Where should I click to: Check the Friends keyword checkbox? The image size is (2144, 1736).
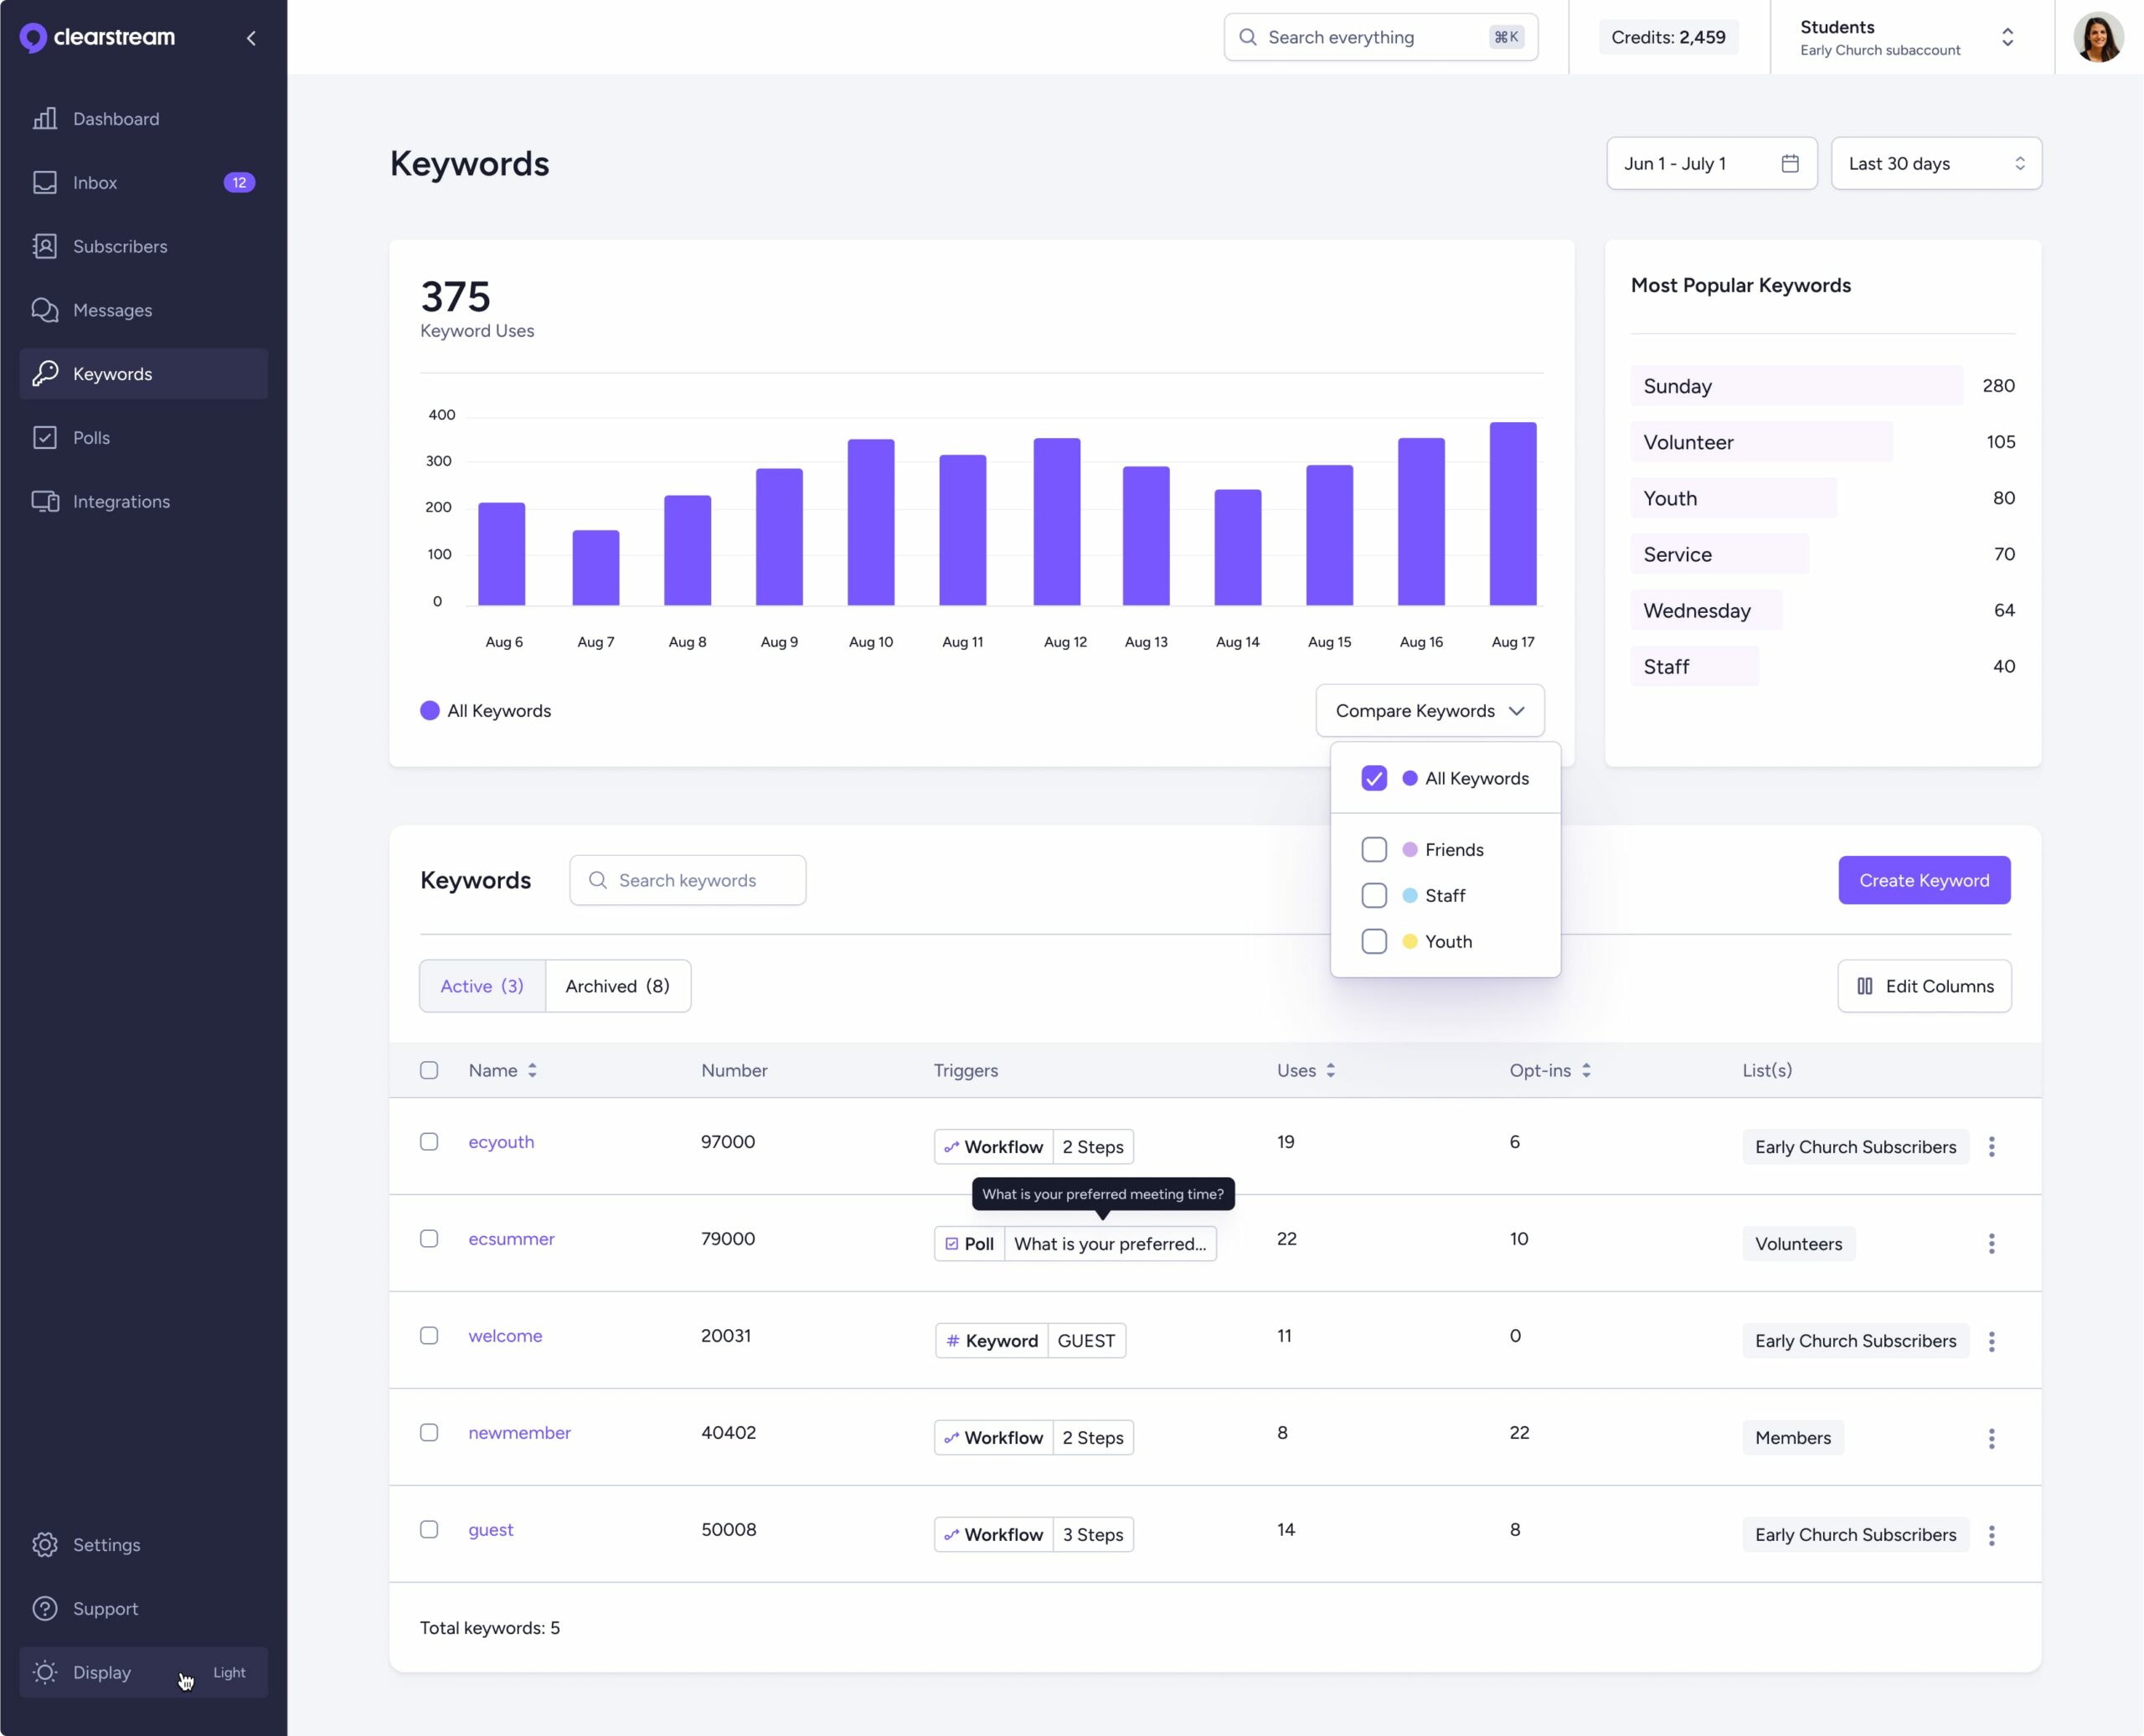1374,850
